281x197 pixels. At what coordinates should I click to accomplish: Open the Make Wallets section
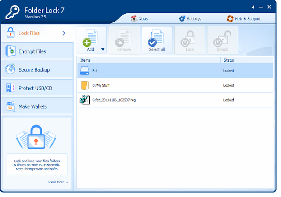coord(37,106)
